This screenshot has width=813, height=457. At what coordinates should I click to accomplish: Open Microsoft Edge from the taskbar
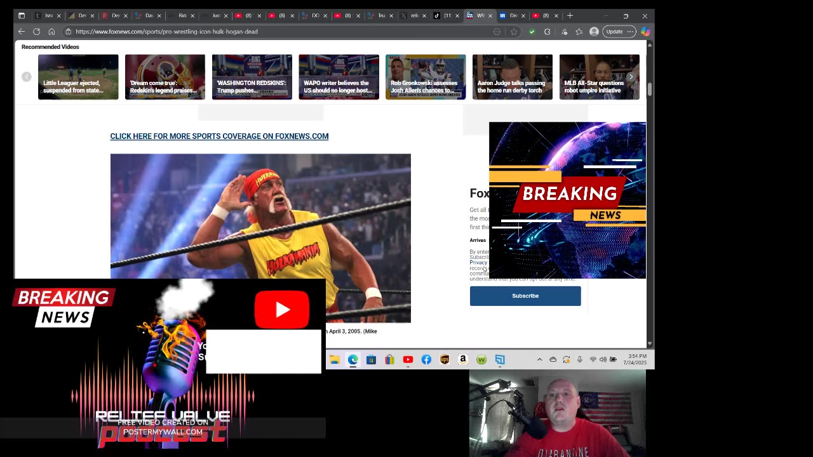(353, 360)
